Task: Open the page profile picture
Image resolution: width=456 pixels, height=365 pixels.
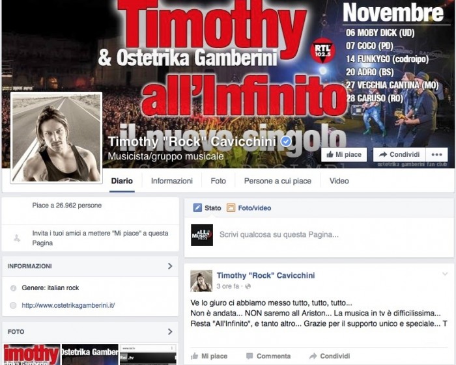Action: (57, 138)
